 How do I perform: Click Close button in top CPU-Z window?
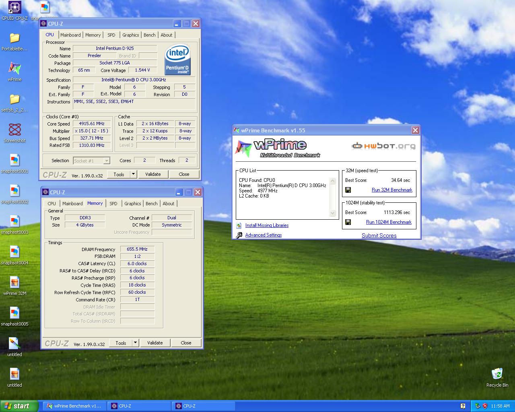coord(184,174)
